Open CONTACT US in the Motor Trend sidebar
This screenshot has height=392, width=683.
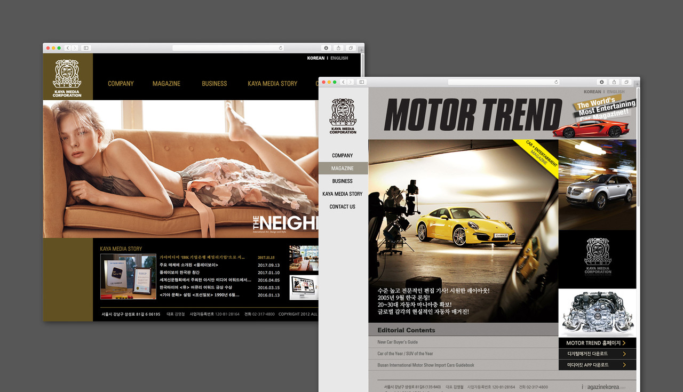(343, 207)
